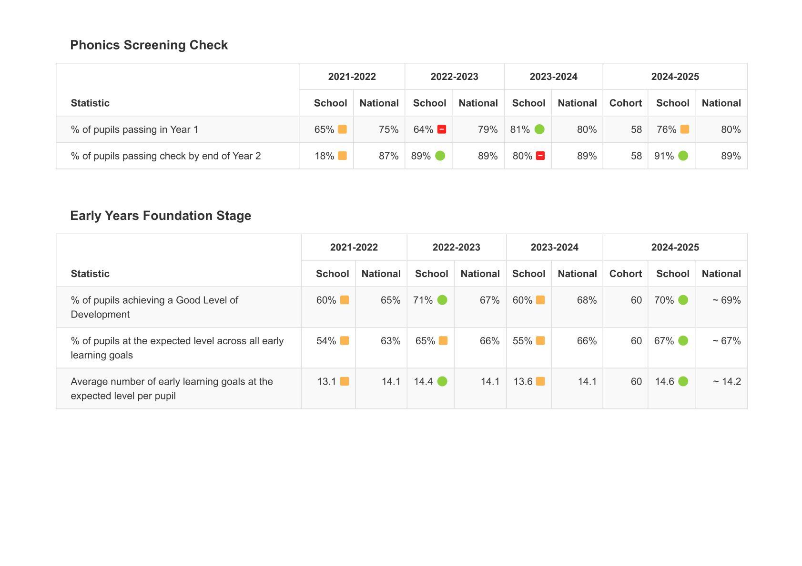802x566 pixels.
Task: Select the orange square next to 55%
Action: [x=540, y=341]
